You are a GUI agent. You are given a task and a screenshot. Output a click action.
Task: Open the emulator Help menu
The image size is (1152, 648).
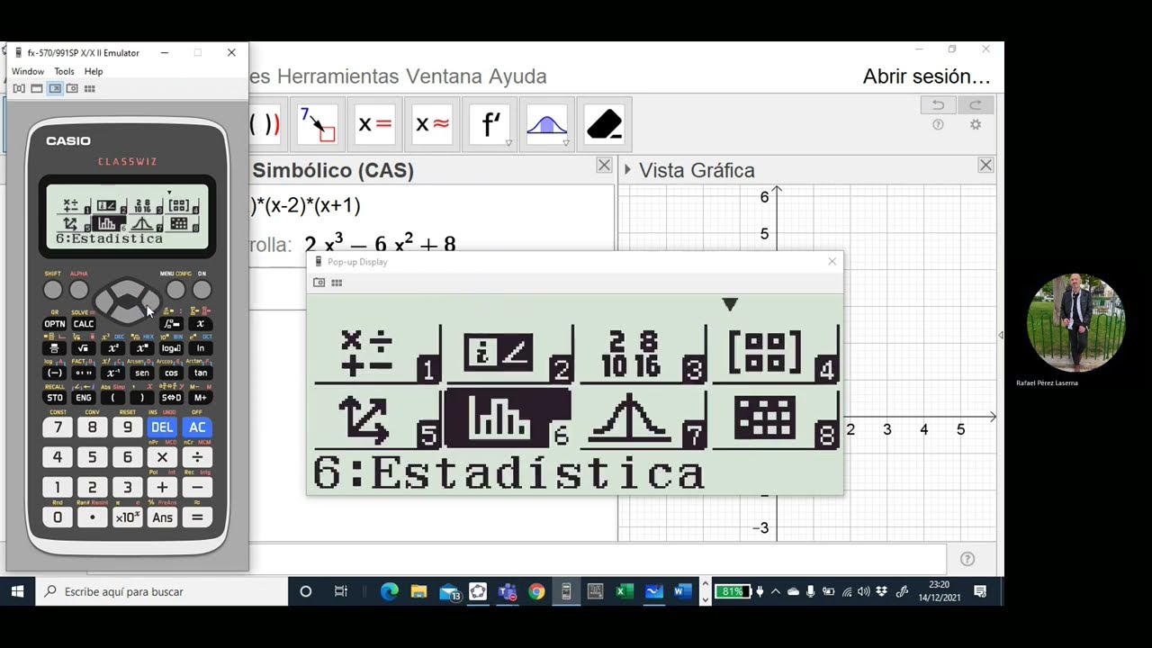coord(94,71)
